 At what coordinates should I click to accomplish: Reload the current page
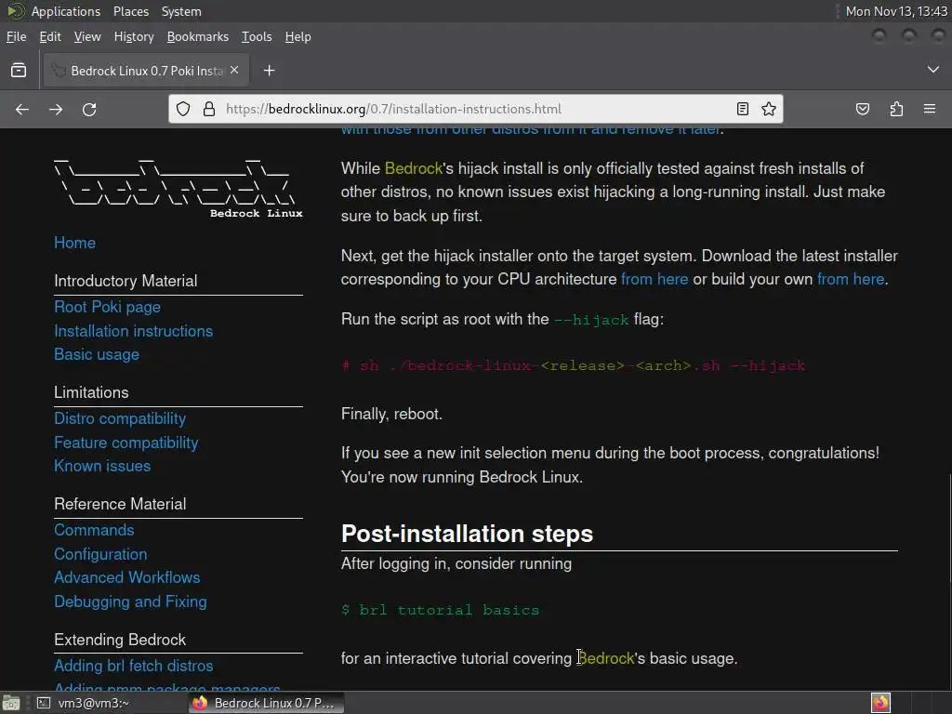89,110
